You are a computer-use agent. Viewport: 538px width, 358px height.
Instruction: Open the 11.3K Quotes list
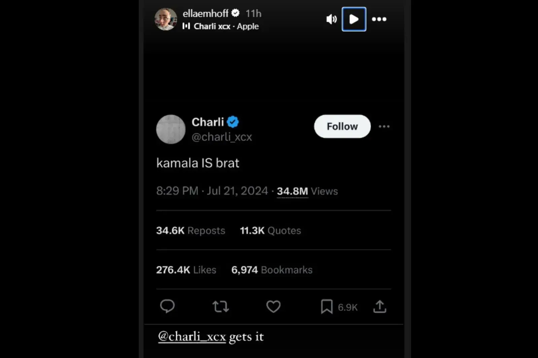point(270,231)
